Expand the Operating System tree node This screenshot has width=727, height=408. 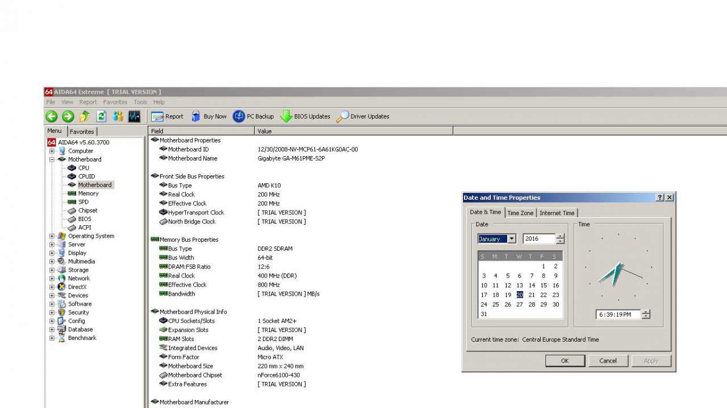click(x=52, y=236)
